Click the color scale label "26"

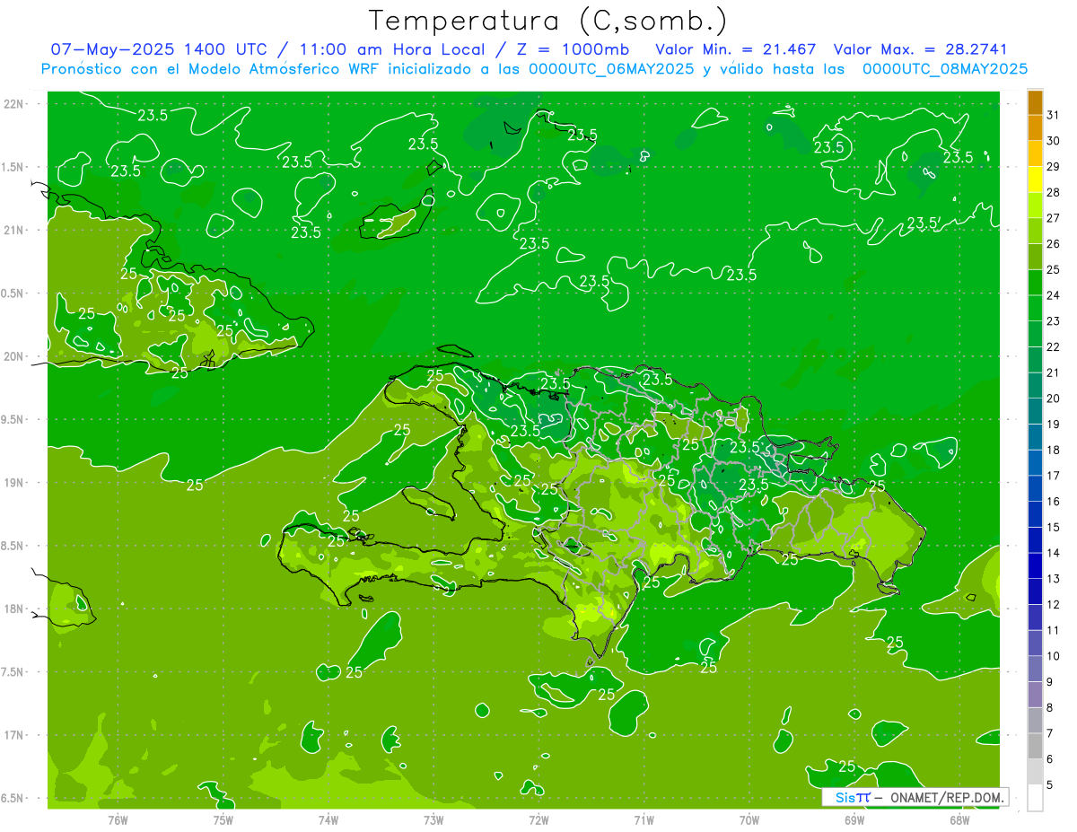click(1054, 244)
